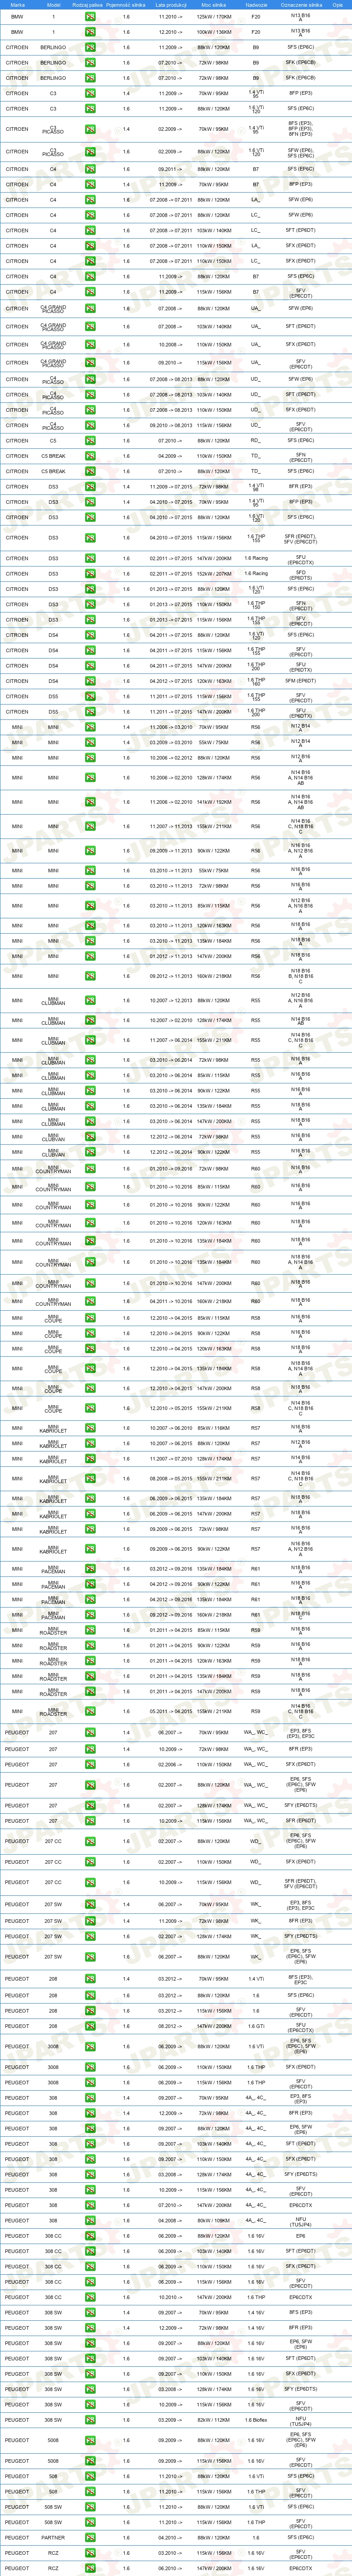Click the '152kW / 207KM' power cell
The image size is (352, 2576).
point(213,574)
